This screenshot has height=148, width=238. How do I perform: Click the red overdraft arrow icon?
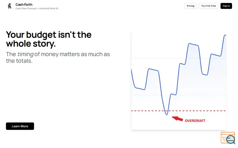pyautogui.click(x=177, y=119)
